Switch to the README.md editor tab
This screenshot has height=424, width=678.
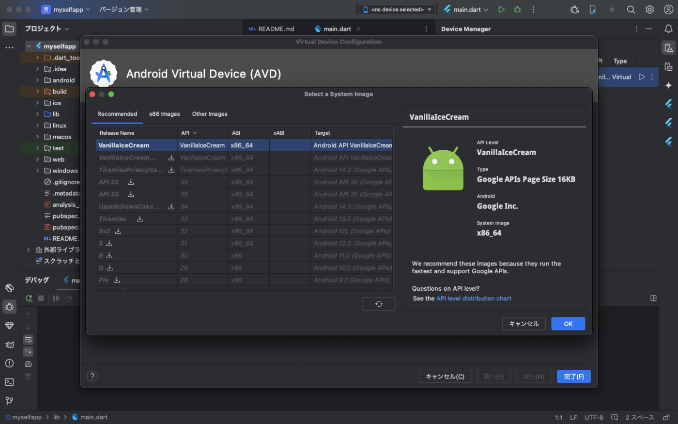[x=271, y=29]
